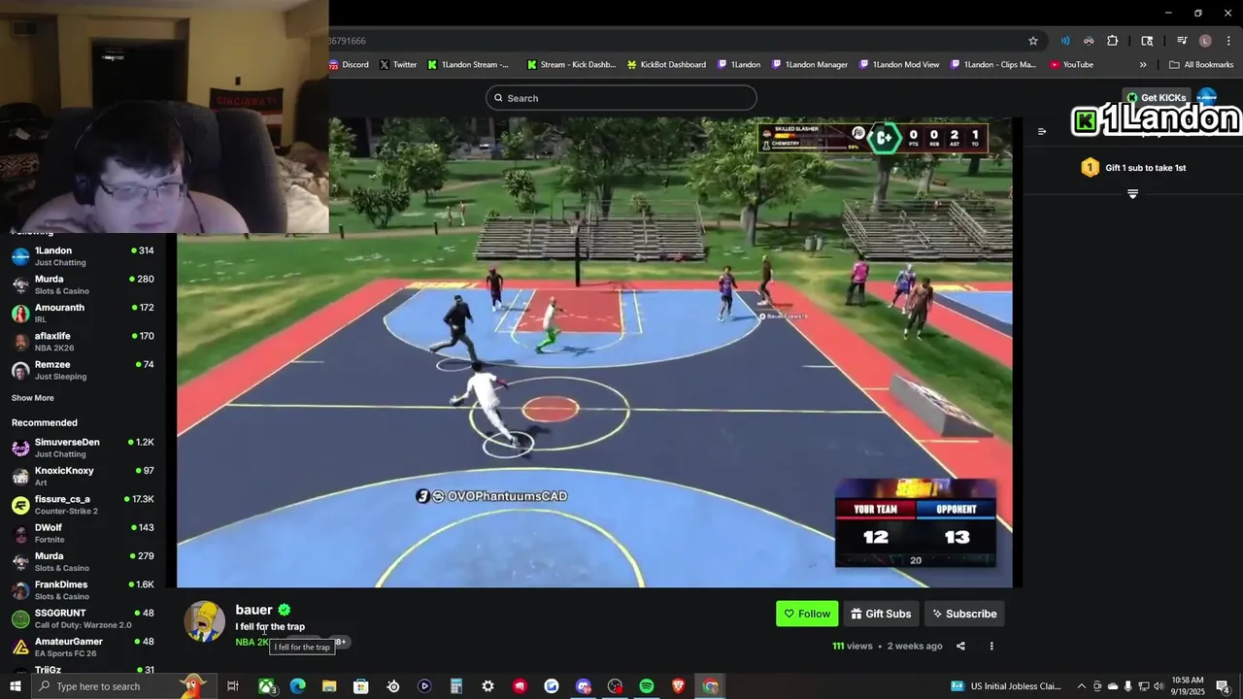Open File Explorer in taskbar
1243x699 pixels.
329,686
